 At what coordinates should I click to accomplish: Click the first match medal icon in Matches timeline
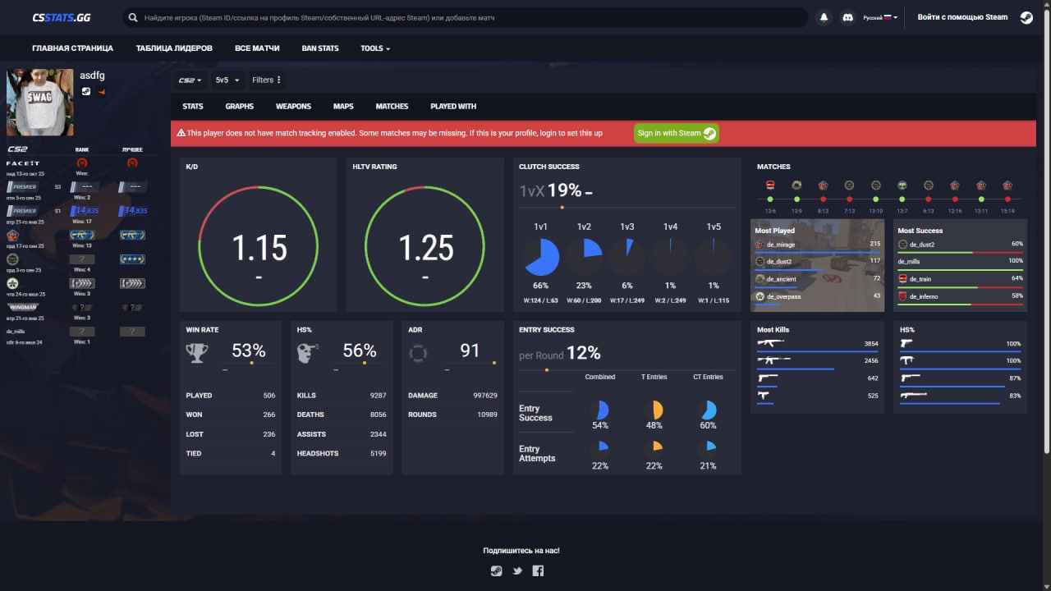point(769,185)
